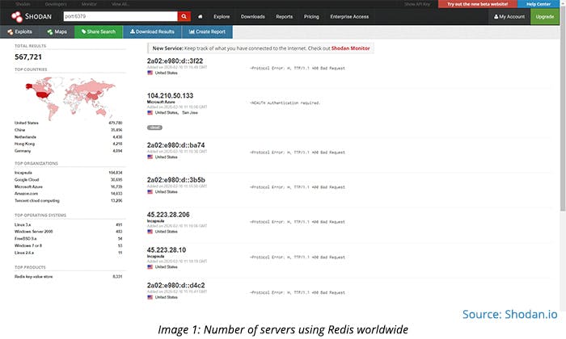The width and height of the screenshot is (566, 339).
Task: Open result 45.223.28.206
Action: point(168,215)
